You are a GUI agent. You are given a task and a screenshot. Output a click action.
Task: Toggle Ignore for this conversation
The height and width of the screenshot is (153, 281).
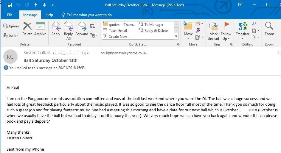coord(11,26)
